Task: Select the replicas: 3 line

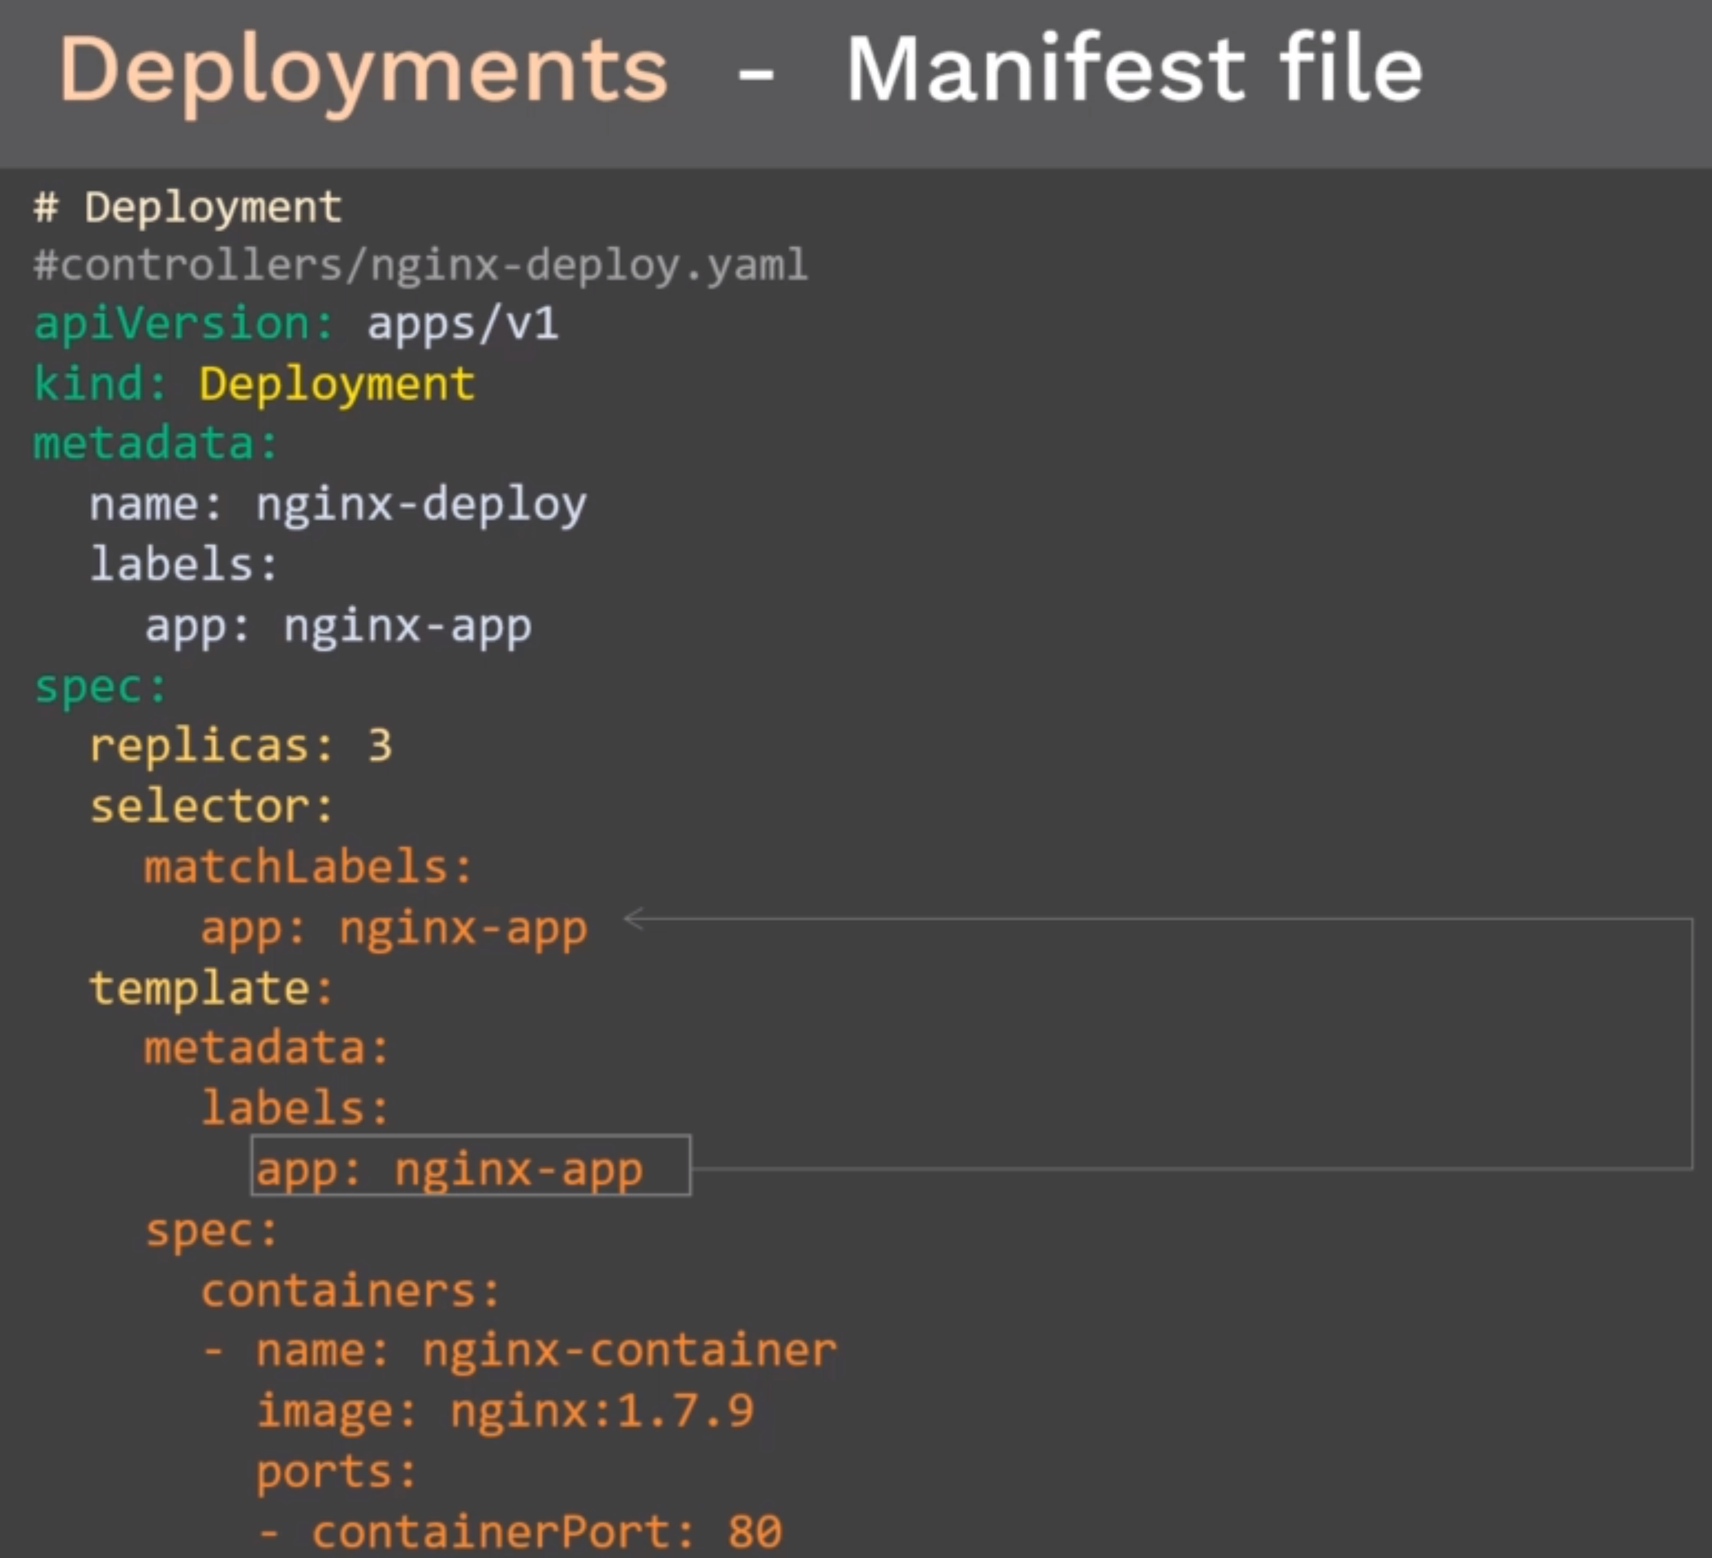Action: (x=241, y=747)
